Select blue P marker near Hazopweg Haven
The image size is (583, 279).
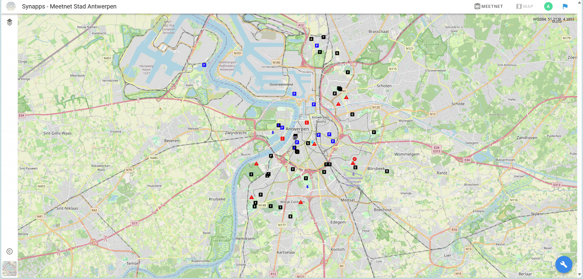pos(204,65)
